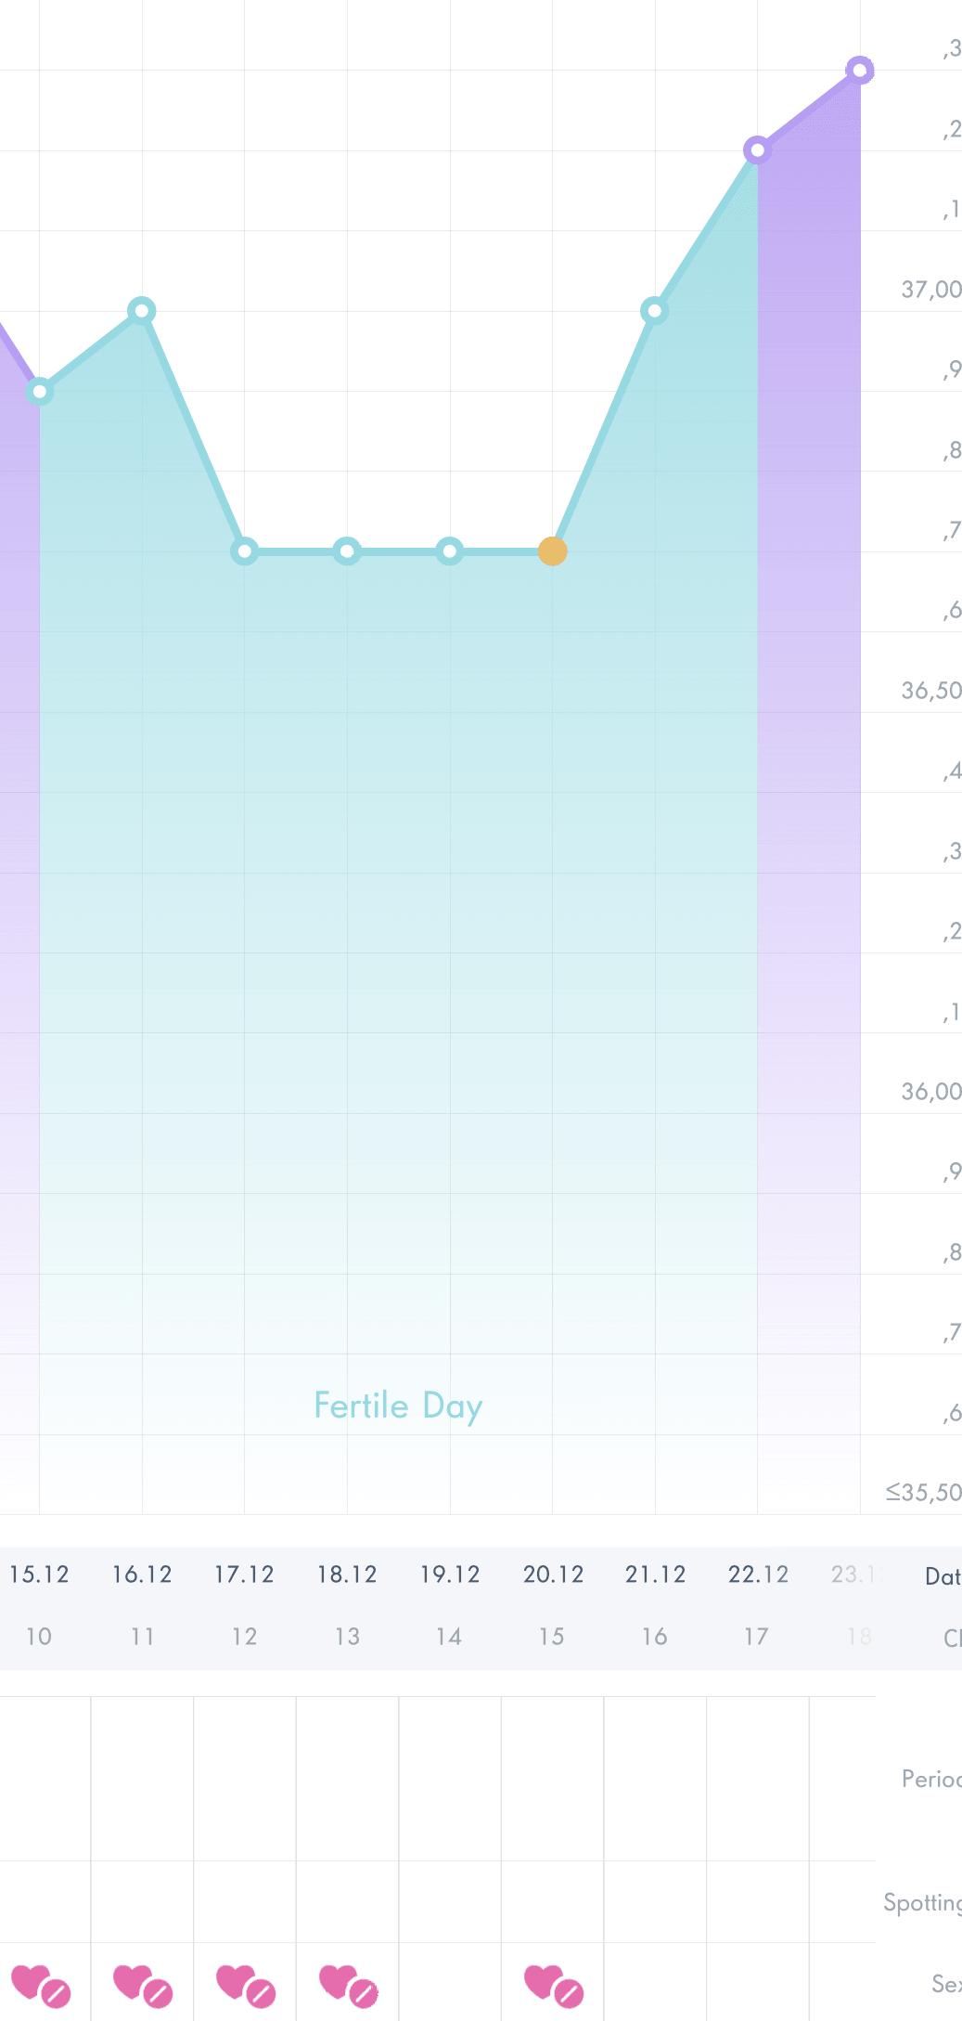Viewport: 962px width, 2021px height.
Task: Click the Fertile Day label
Action: coord(398,1406)
